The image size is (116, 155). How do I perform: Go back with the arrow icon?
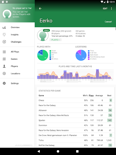click(40, 8)
